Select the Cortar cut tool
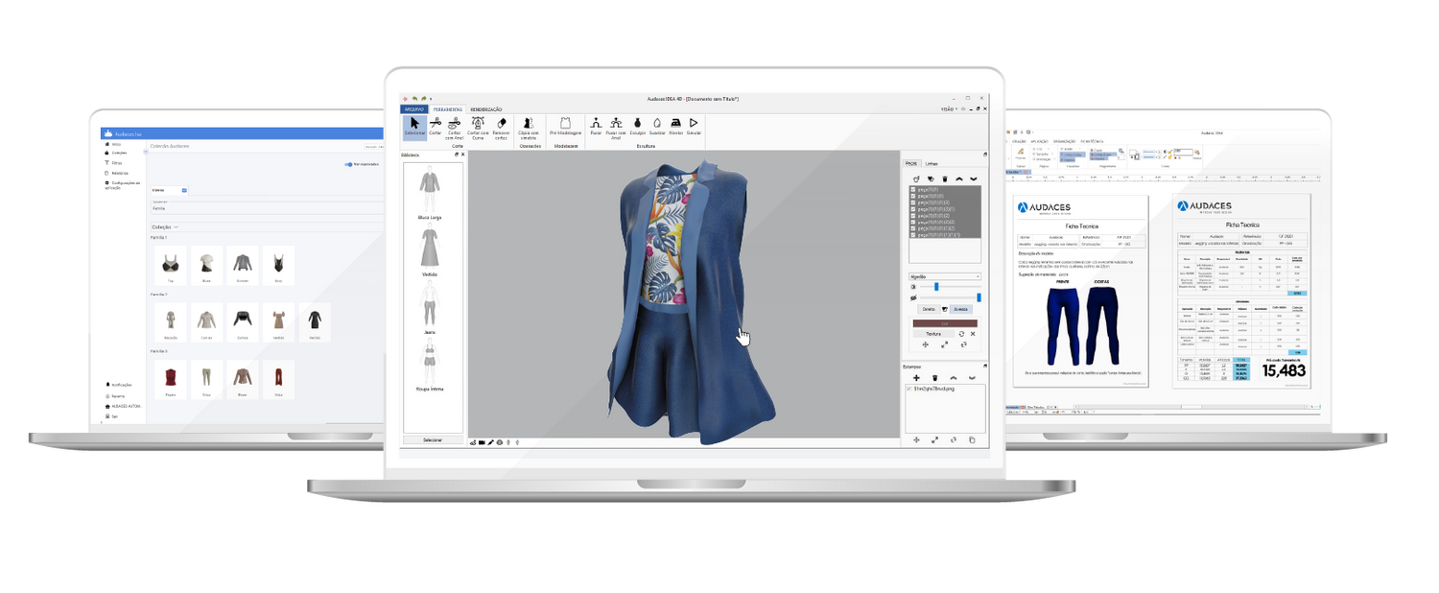Image resolution: width=1439 pixels, height=593 pixels. (436, 128)
